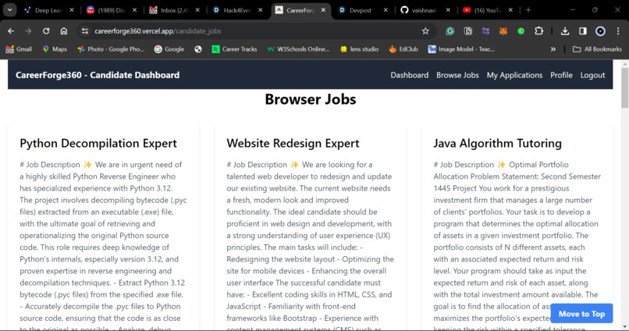Click the page vertical scrollbar thumb
Screen dimensions: 629x331
coord(624,87)
